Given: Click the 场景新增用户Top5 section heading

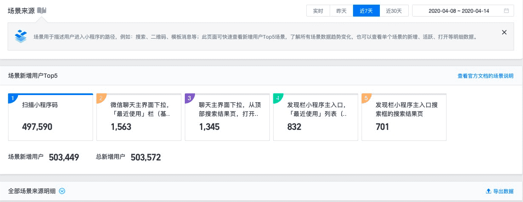Looking at the screenshot, I should point(33,76).
